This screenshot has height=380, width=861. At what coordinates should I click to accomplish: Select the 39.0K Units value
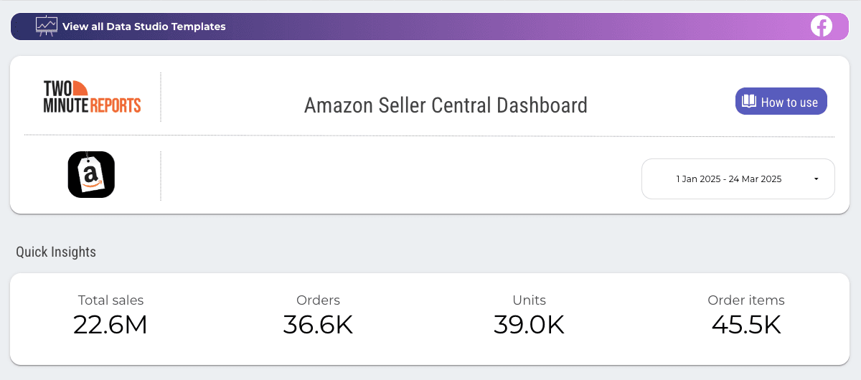[529, 326]
